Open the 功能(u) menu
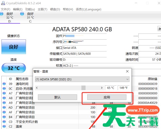The width and height of the screenshot is (161, 129). [x=30, y=9]
